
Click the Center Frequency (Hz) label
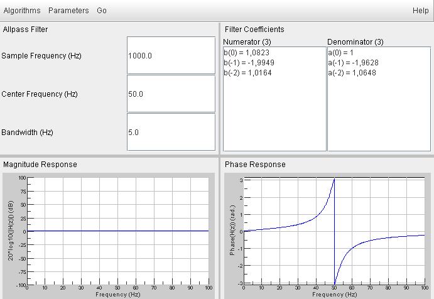40,94
